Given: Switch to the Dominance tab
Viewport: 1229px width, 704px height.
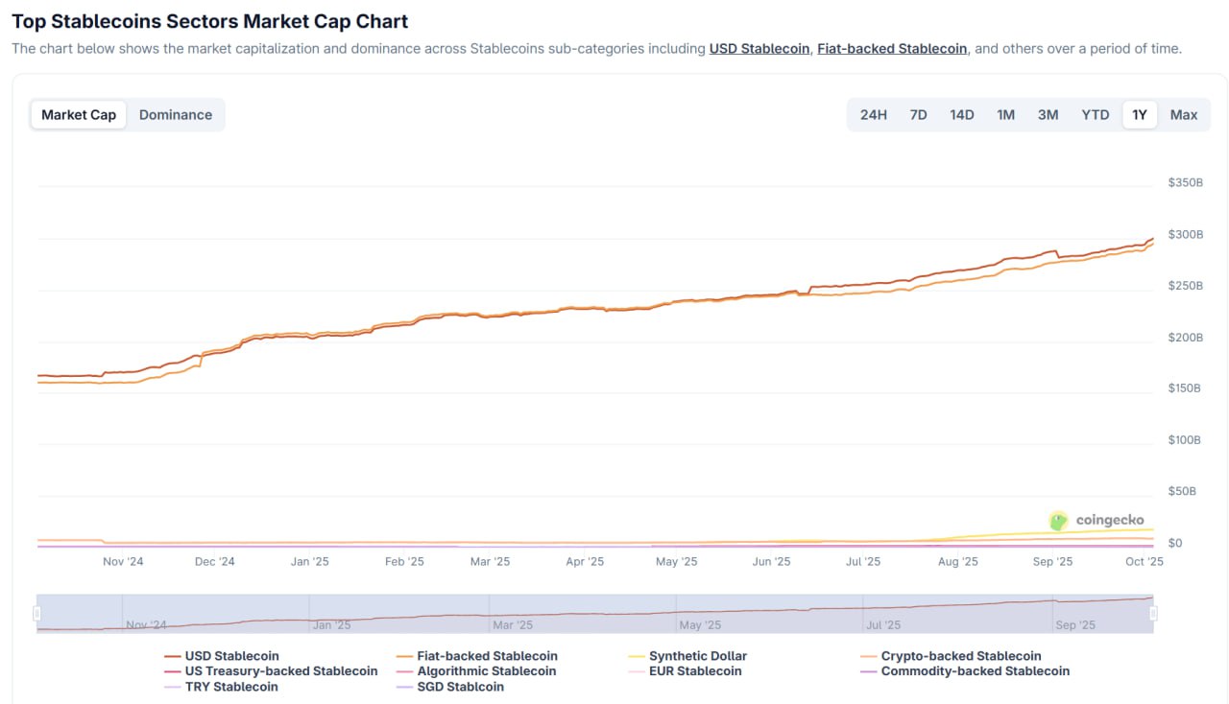Looking at the screenshot, I should pyautogui.click(x=175, y=115).
